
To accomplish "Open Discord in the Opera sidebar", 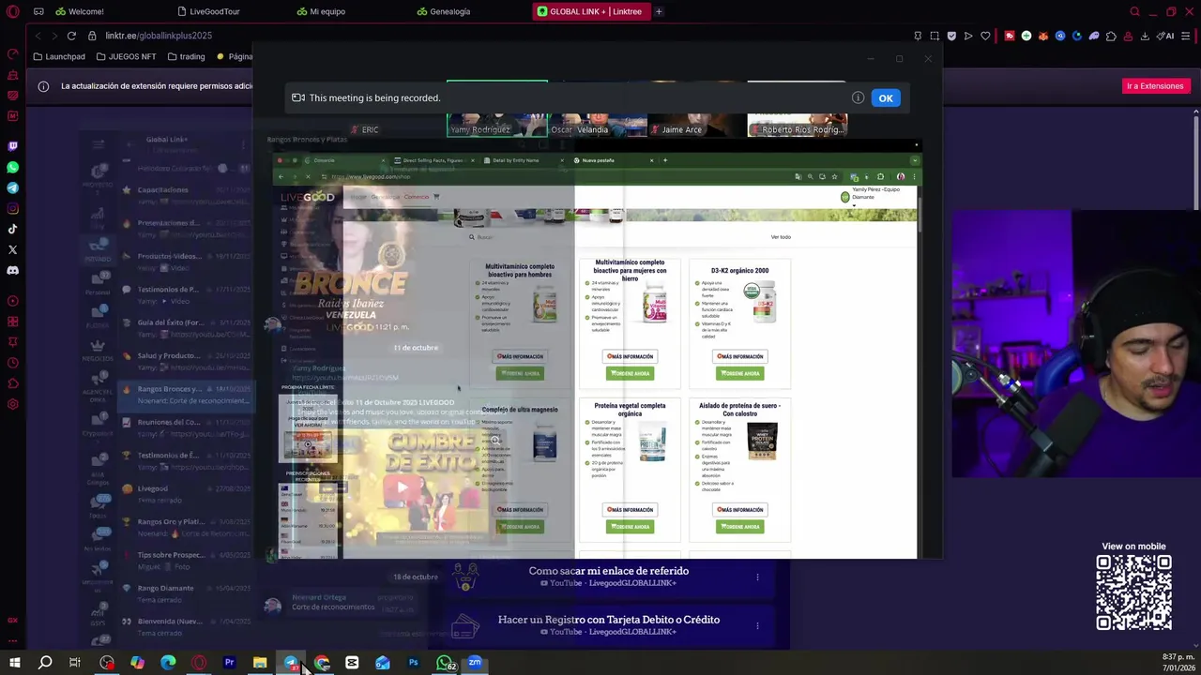I will pyautogui.click(x=12, y=270).
